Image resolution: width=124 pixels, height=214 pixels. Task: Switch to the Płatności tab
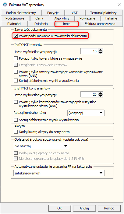(x=14, y=24)
